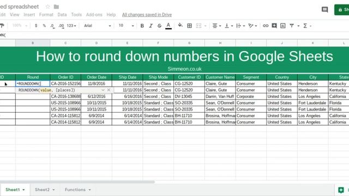Image resolution: width=349 pixels, height=196 pixels.
Task: Click ship date cell 6/16/2016
Action: (x=127, y=96)
